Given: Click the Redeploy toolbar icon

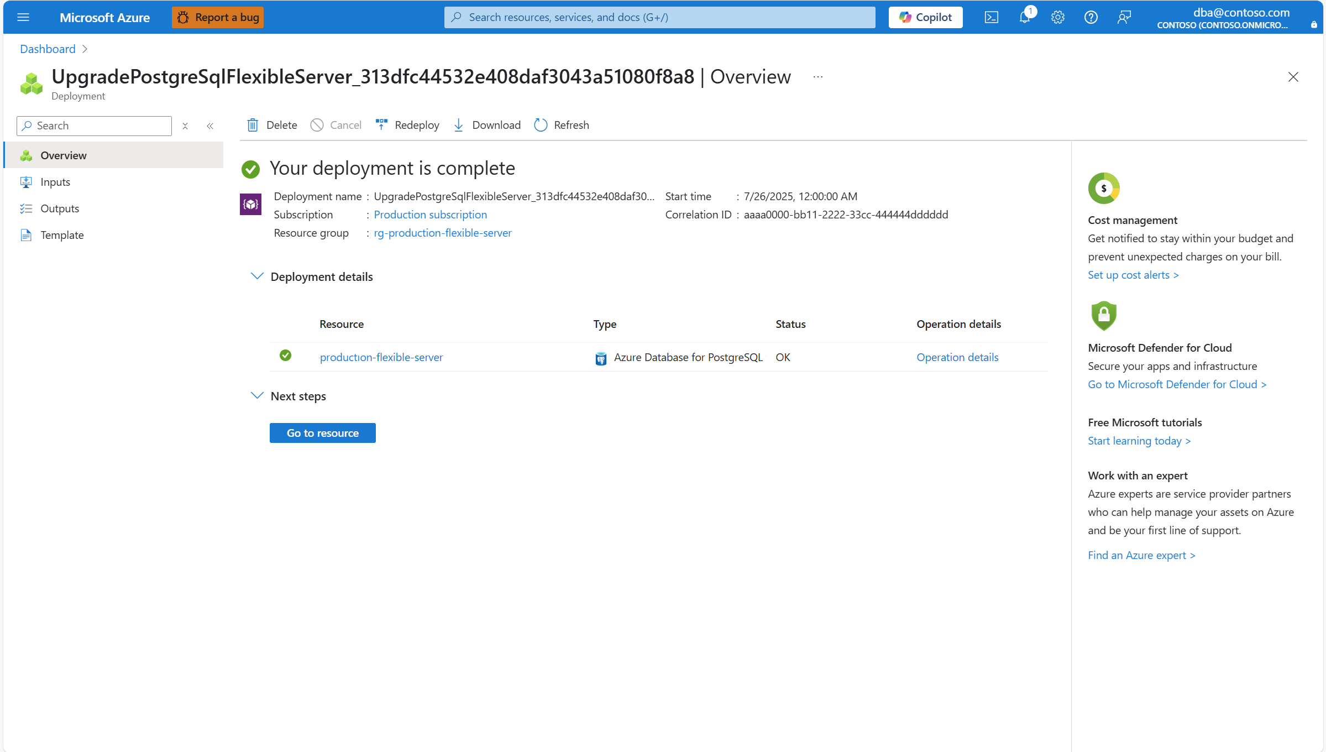Looking at the screenshot, I should tap(381, 125).
